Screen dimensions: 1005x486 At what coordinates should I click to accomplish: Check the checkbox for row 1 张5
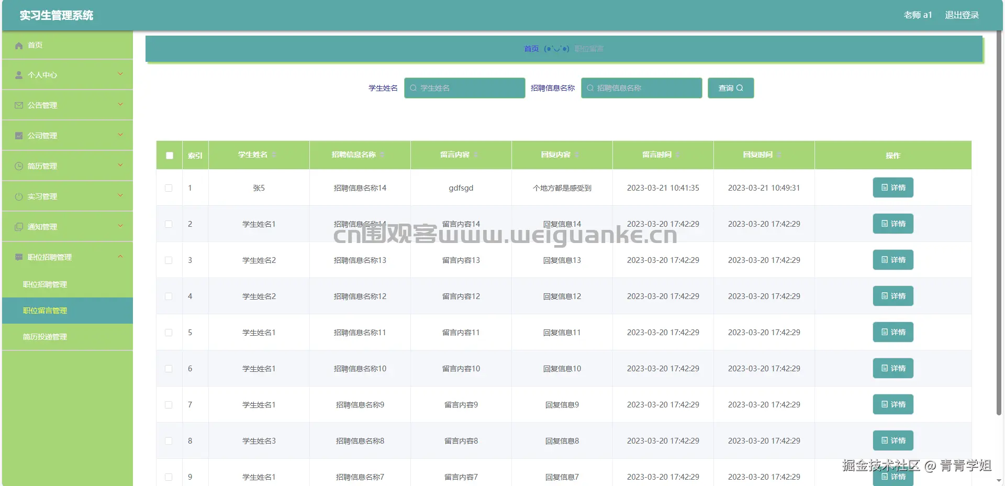pyautogui.click(x=169, y=188)
